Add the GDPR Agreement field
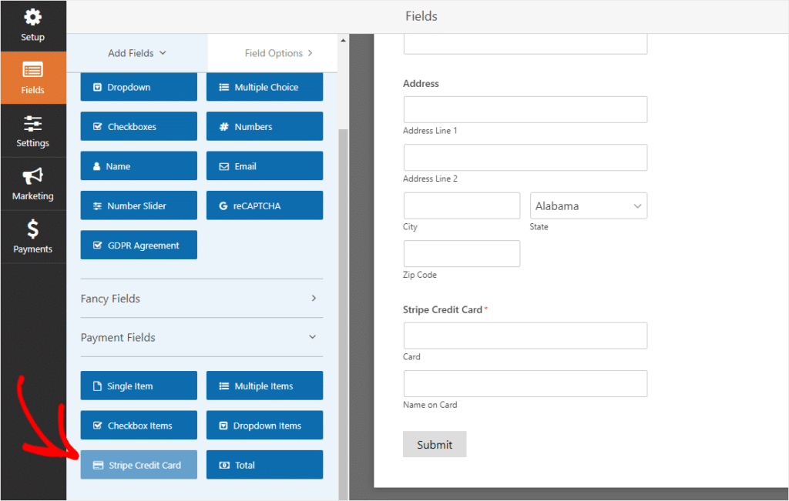The image size is (789, 501). pos(138,244)
